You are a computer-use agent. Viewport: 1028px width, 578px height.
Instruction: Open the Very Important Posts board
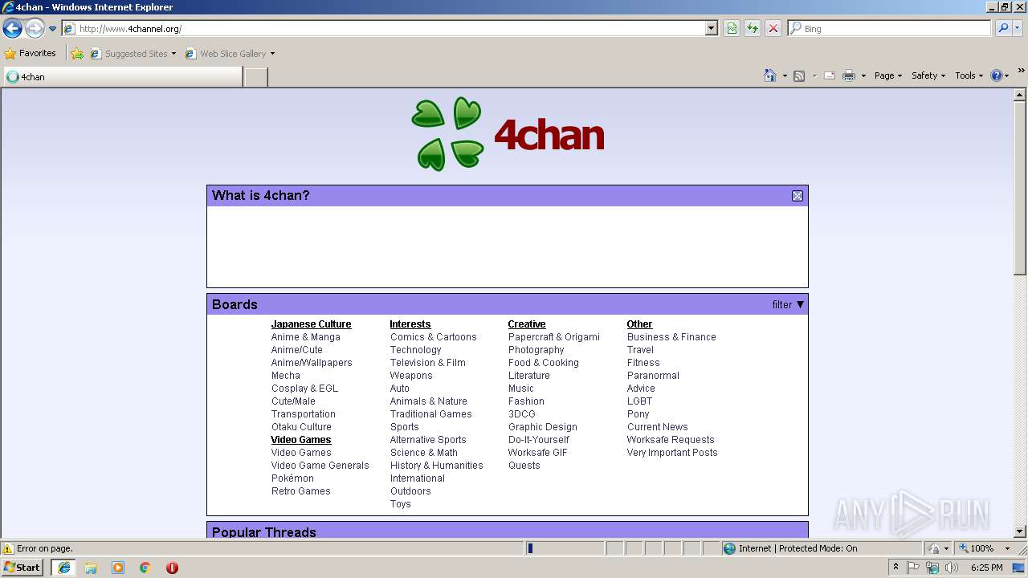[x=672, y=453]
